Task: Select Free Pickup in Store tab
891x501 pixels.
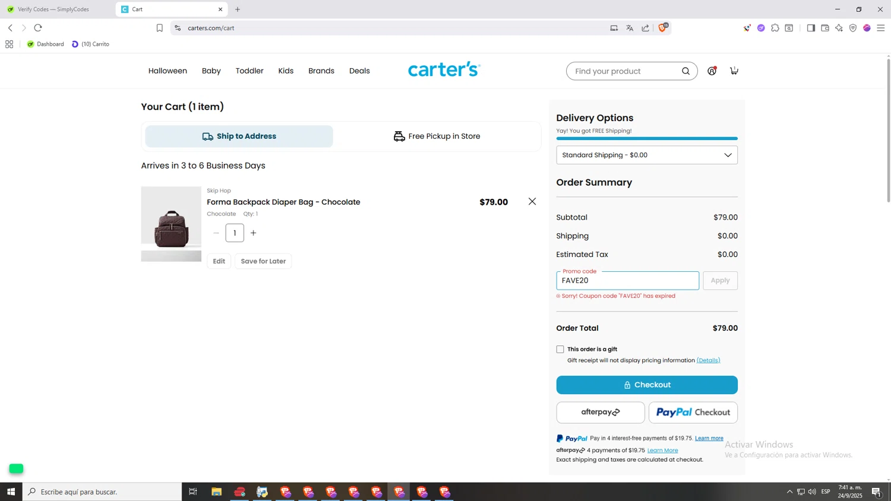Action: (437, 137)
